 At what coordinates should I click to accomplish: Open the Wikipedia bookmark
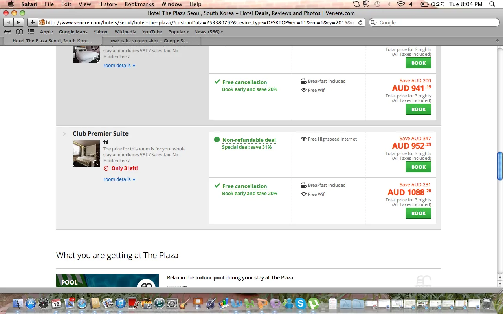[x=125, y=32]
